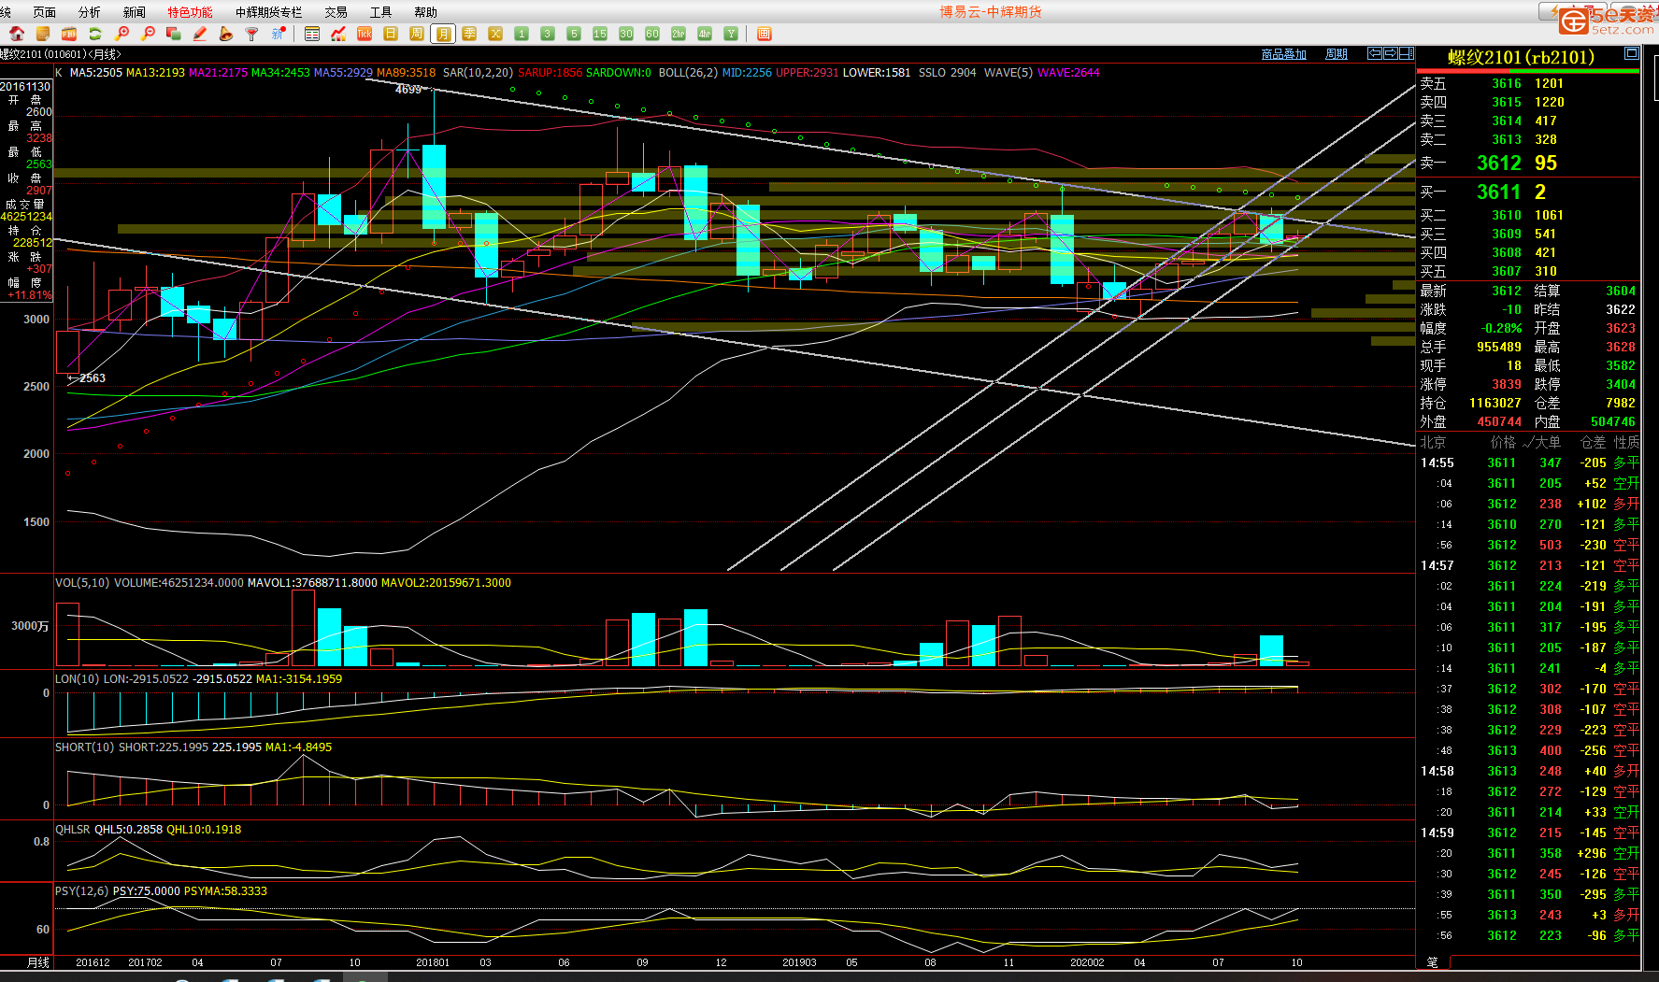Click the green refresh arrows icon
Image resolution: width=1659 pixels, height=982 pixels.
(94, 34)
